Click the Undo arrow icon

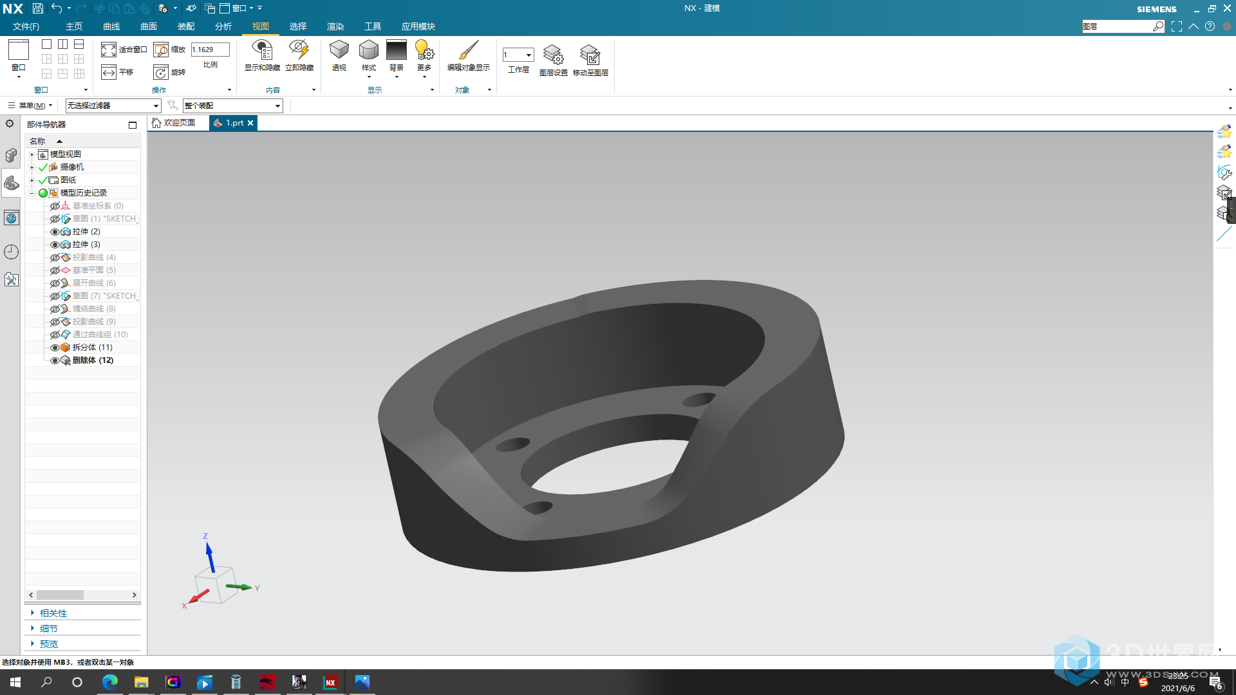pyautogui.click(x=57, y=8)
